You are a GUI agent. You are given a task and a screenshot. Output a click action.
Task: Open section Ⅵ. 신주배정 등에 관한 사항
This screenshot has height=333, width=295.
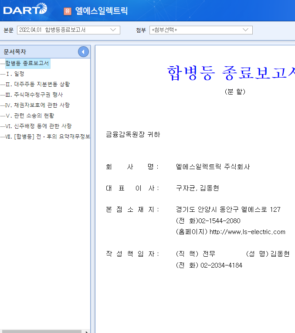click(39, 126)
